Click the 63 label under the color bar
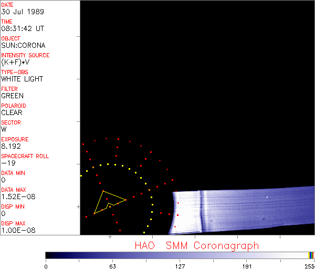The image size is (315, 269). pos(112,265)
